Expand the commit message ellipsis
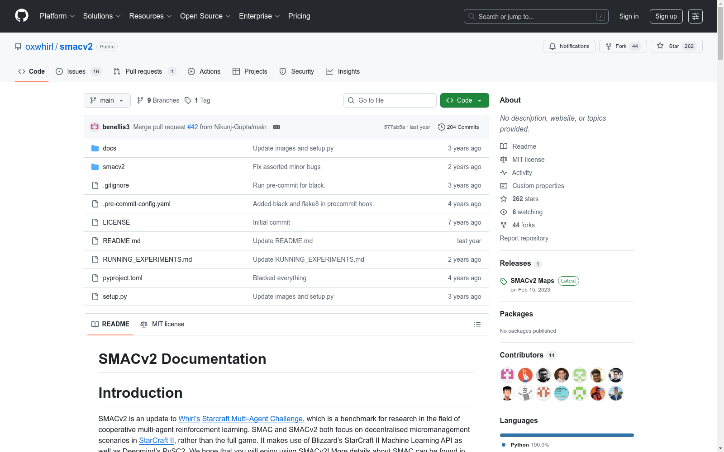 (276, 127)
